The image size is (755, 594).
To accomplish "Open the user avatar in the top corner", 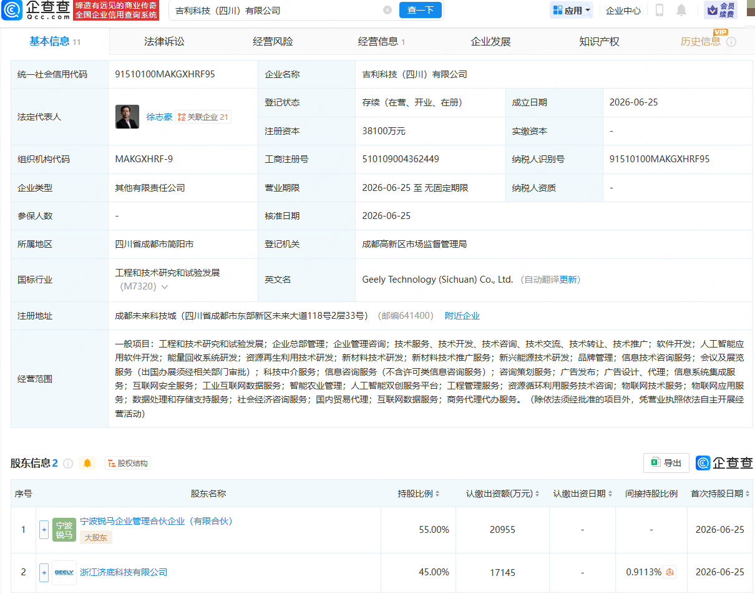I will (751, 8).
